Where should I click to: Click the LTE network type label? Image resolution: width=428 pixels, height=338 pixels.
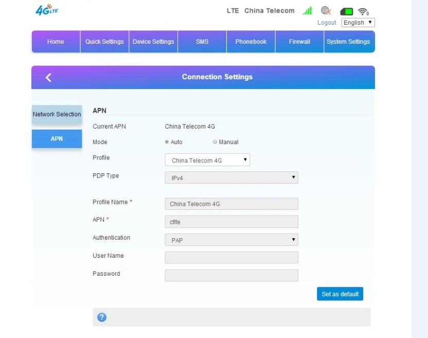pos(233,11)
